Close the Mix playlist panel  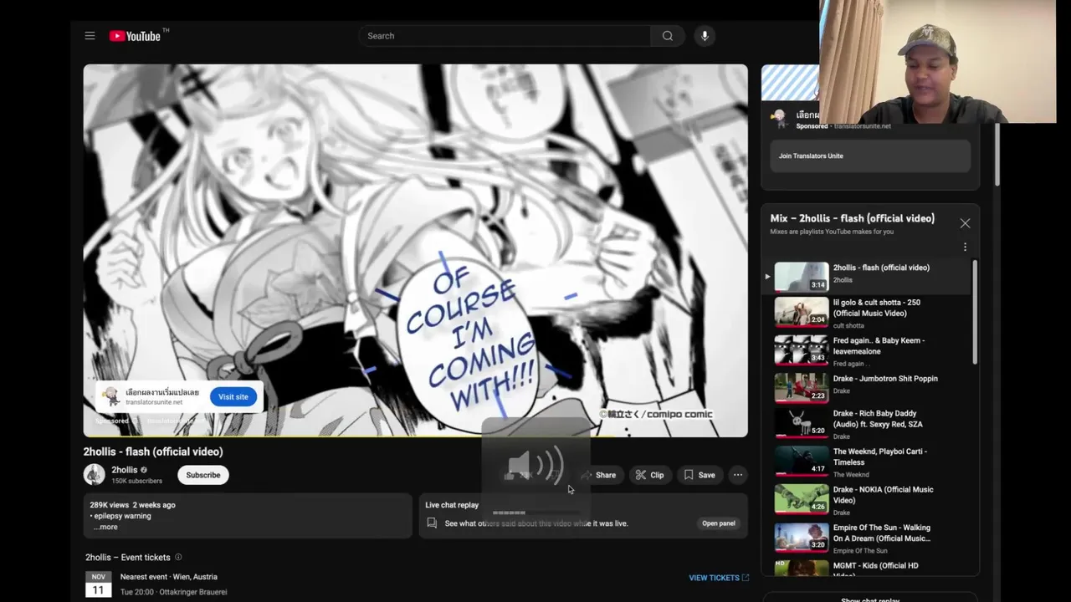click(965, 223)
